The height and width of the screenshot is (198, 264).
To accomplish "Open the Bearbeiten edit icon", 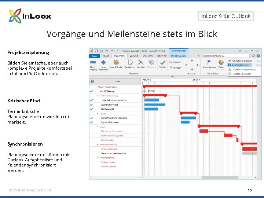I will pos(130,62).
